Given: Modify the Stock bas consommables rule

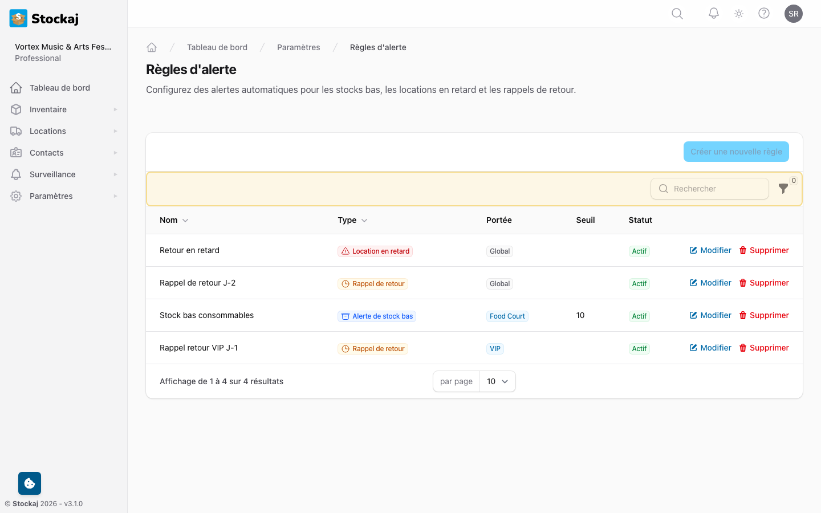Looking at the screenshot, I should click(x=710, y=315).
